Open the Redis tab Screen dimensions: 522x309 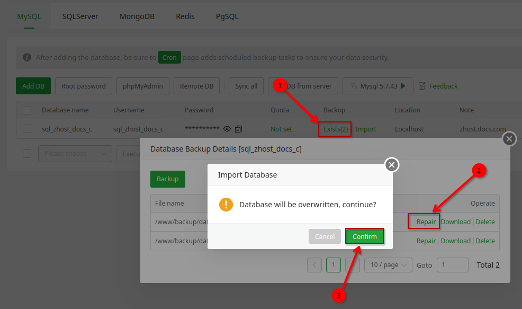tap(185, 16)
